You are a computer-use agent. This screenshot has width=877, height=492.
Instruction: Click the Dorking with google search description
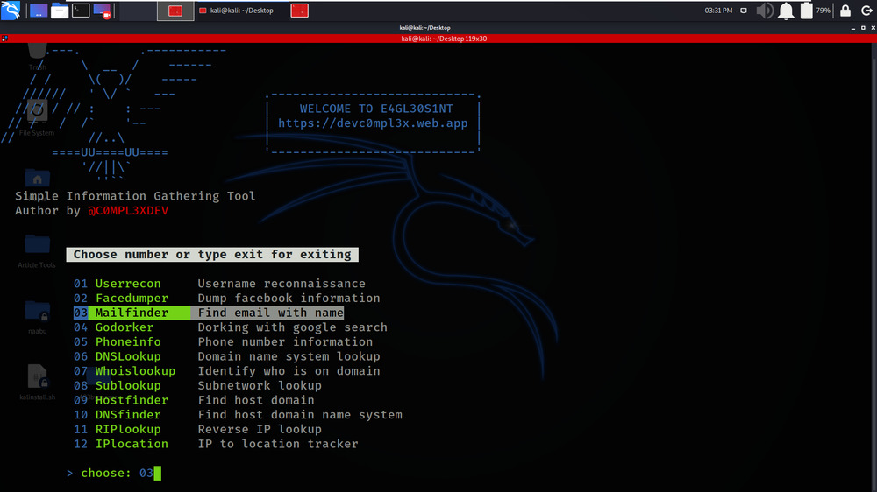pyautogui.click(x=293, y=327)
